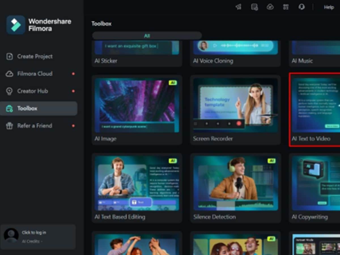Open the AI Image tool thumbnail
340x255 pixels.
click(x=137, y=105)
